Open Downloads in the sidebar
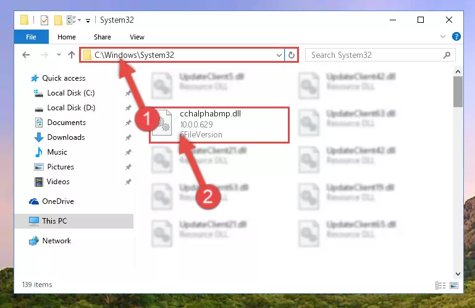The width and height of the screenshot is (475, 308). [66, 137]
